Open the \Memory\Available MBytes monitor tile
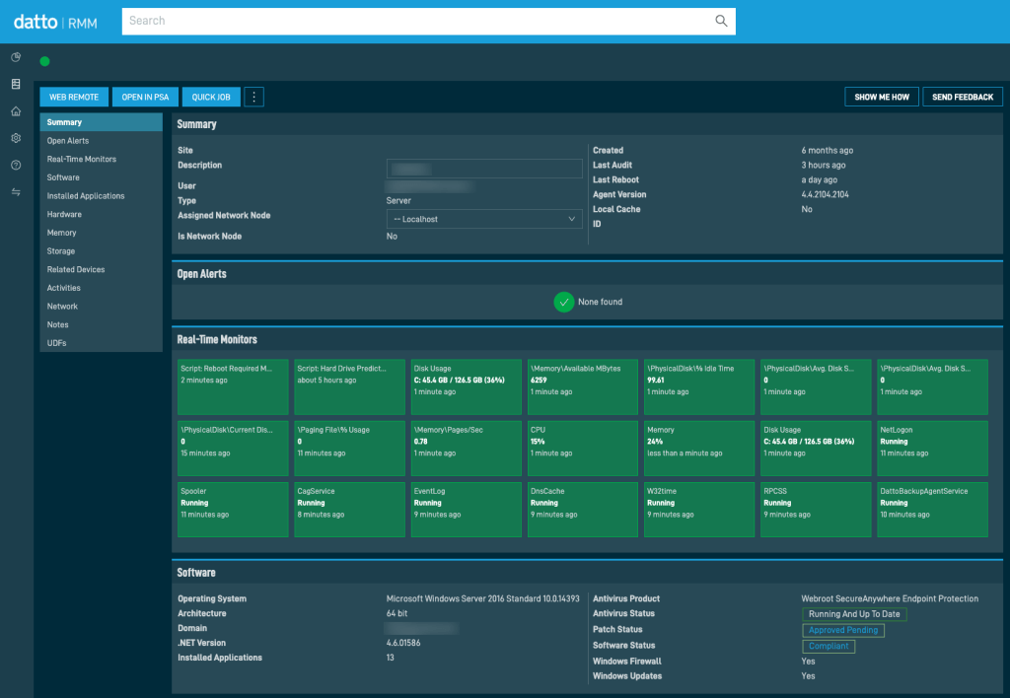 pos(582,386)
